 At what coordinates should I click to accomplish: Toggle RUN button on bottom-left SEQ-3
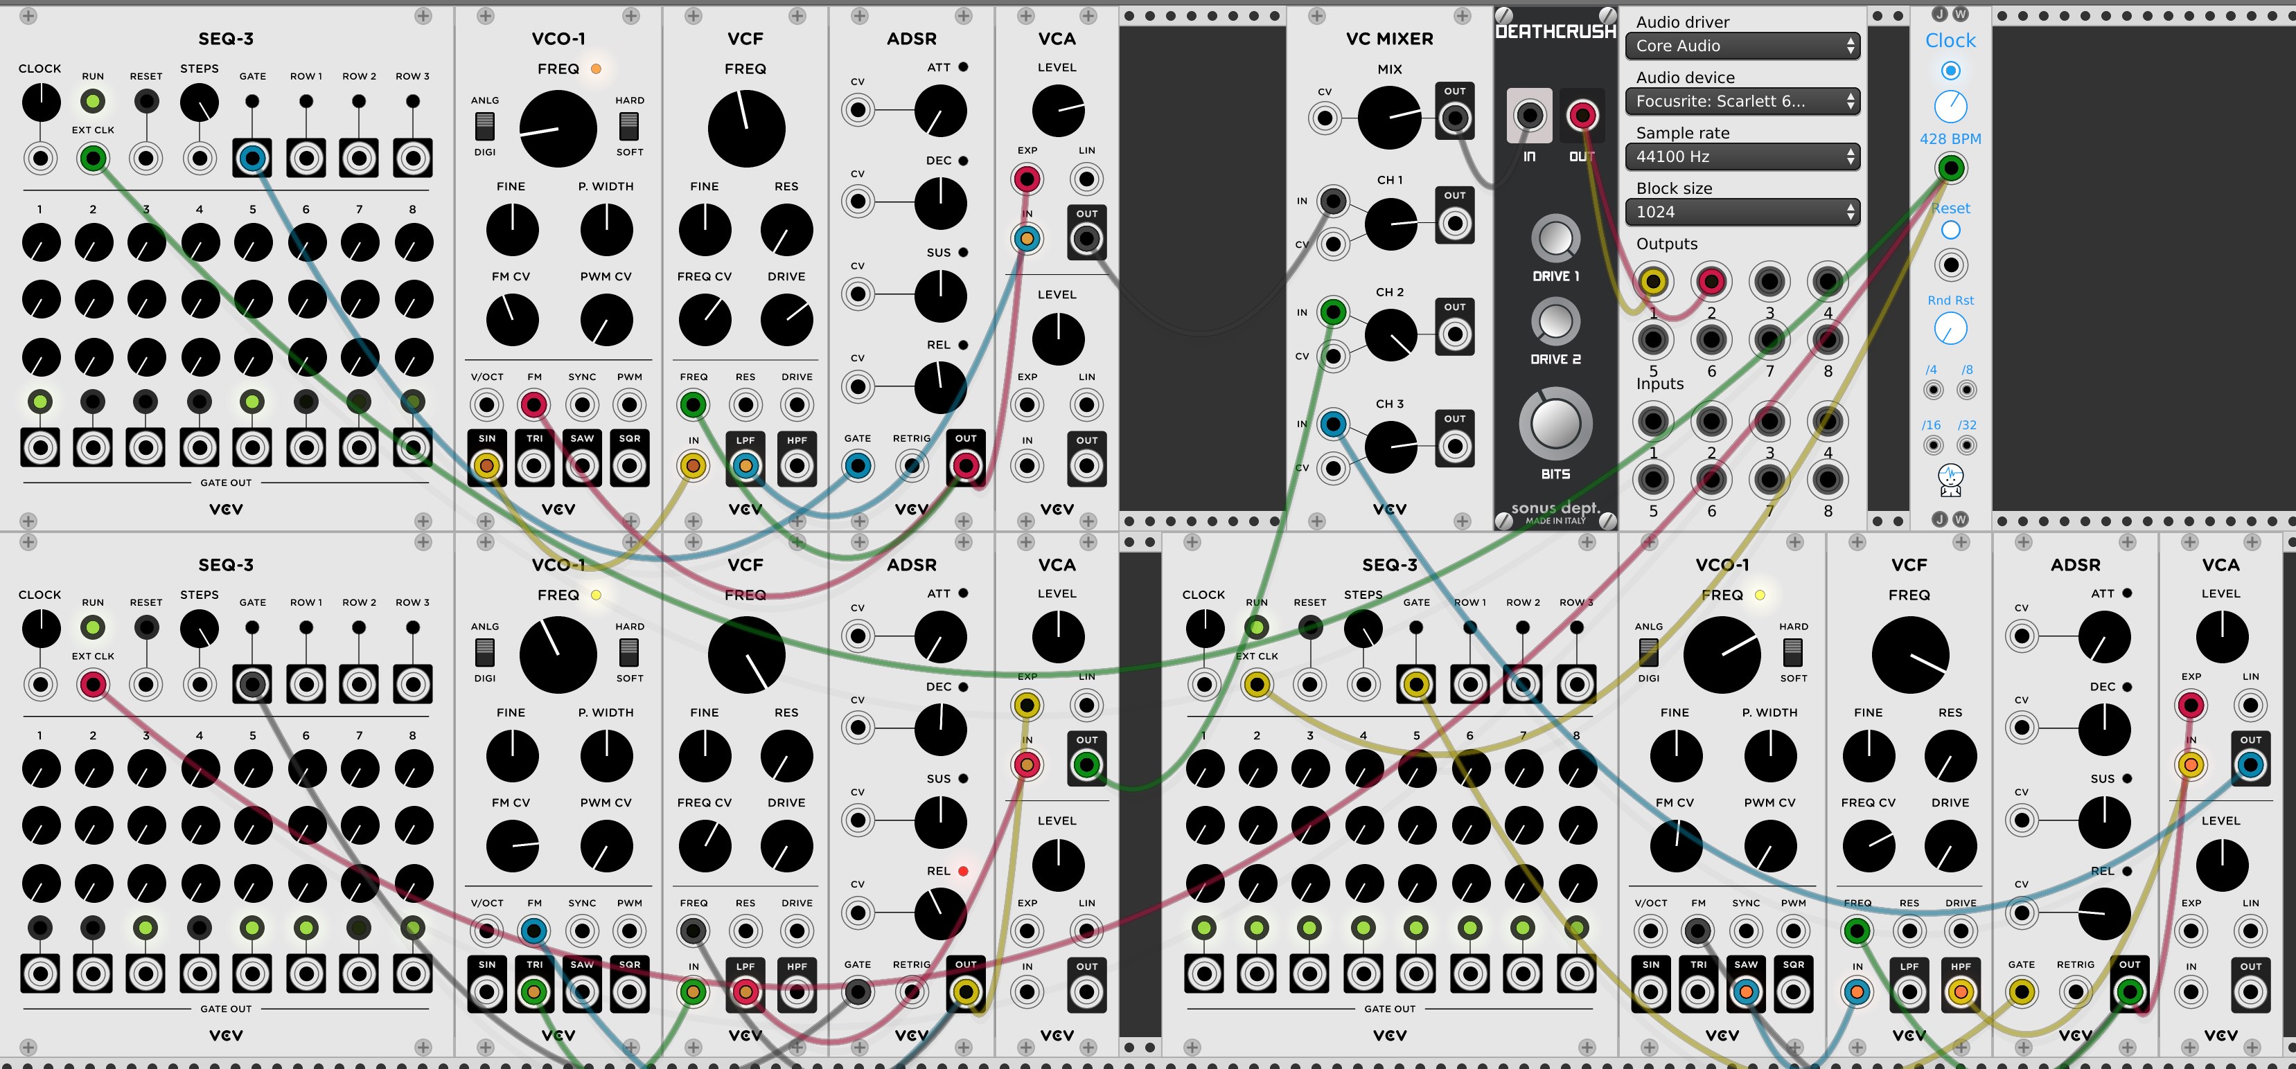(93, 628)
